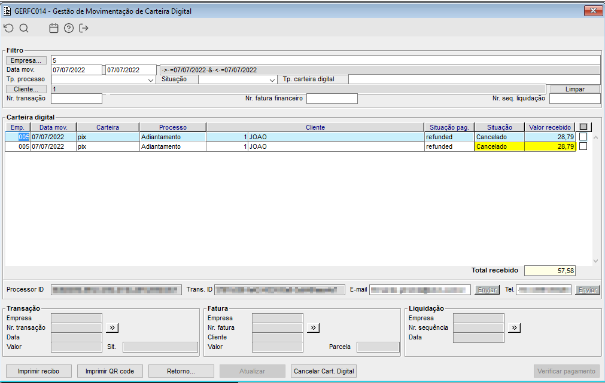Screen dimensions: 605x383
Task: Click the Total recebido value field
Action: [x=550, y=271]
